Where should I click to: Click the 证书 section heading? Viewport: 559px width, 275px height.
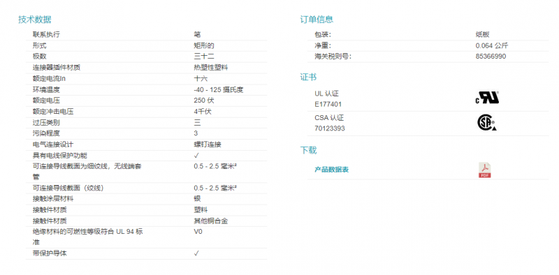click(x=308, y=77)
